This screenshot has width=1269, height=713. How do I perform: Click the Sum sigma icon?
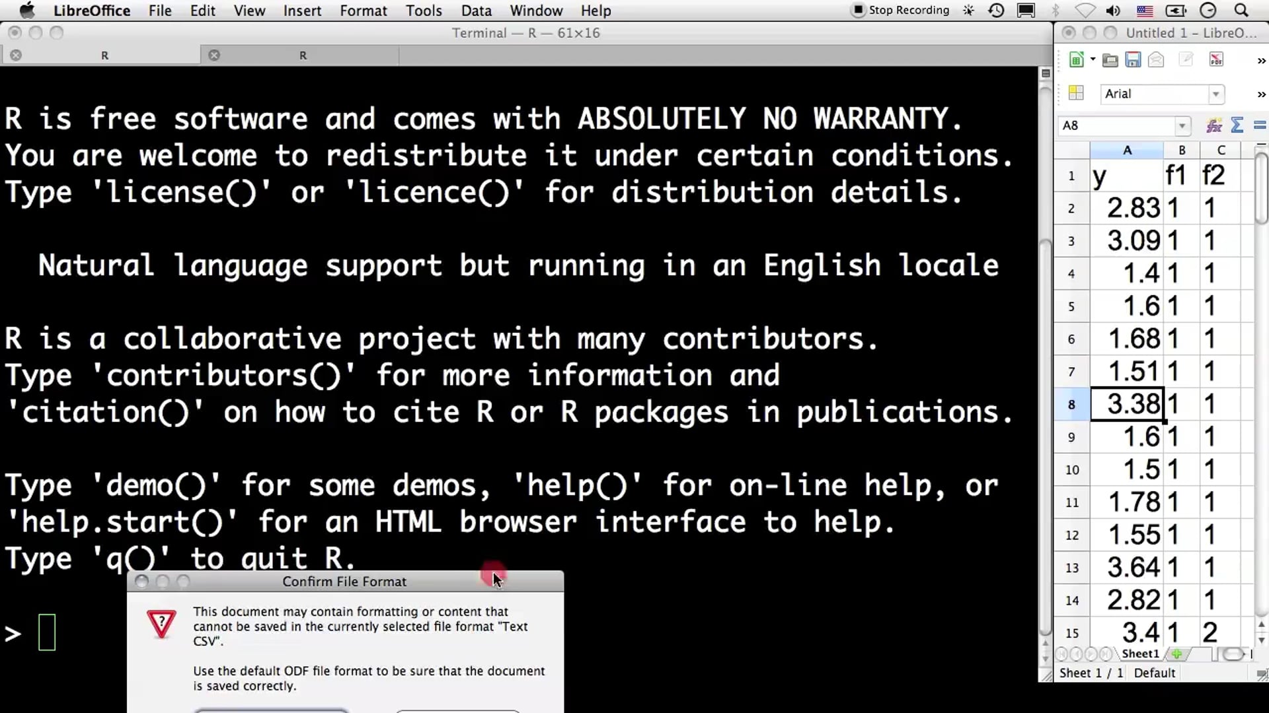click(1237, 125)
